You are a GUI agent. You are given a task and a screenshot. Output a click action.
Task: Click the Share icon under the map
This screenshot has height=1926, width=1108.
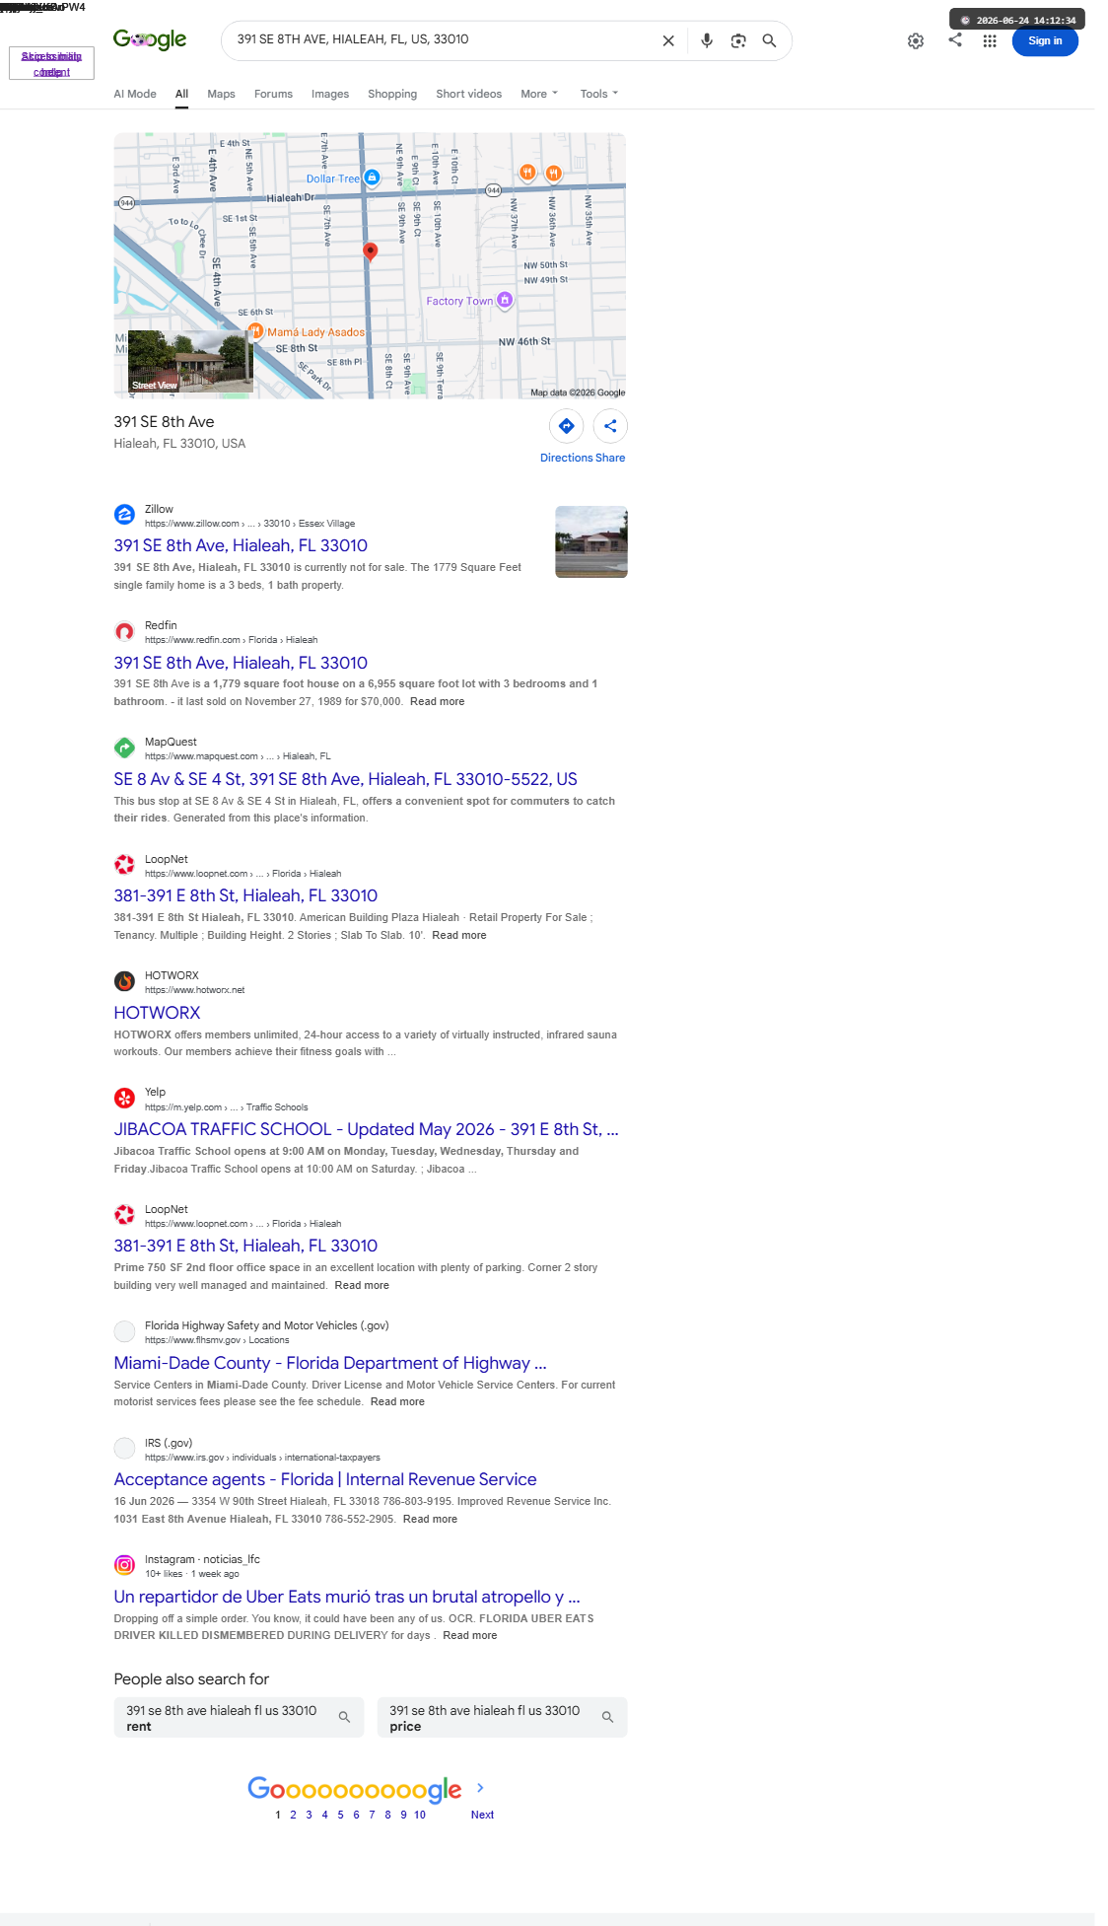point(610,426)
